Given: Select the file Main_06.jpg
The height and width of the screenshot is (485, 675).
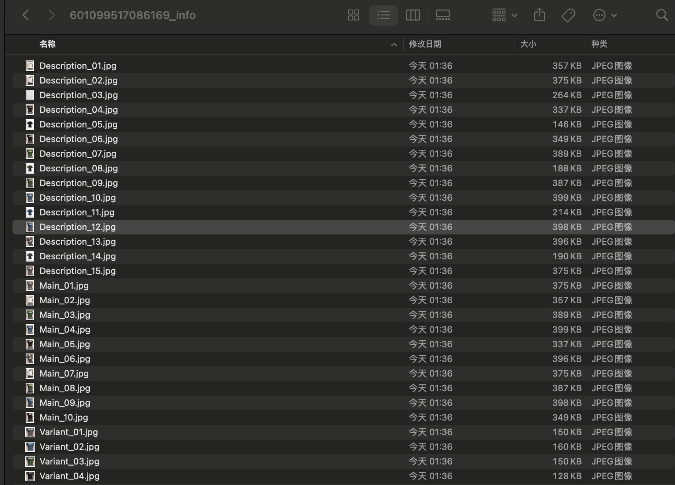Looking at the screenshot, I should [x=343, y=359].
